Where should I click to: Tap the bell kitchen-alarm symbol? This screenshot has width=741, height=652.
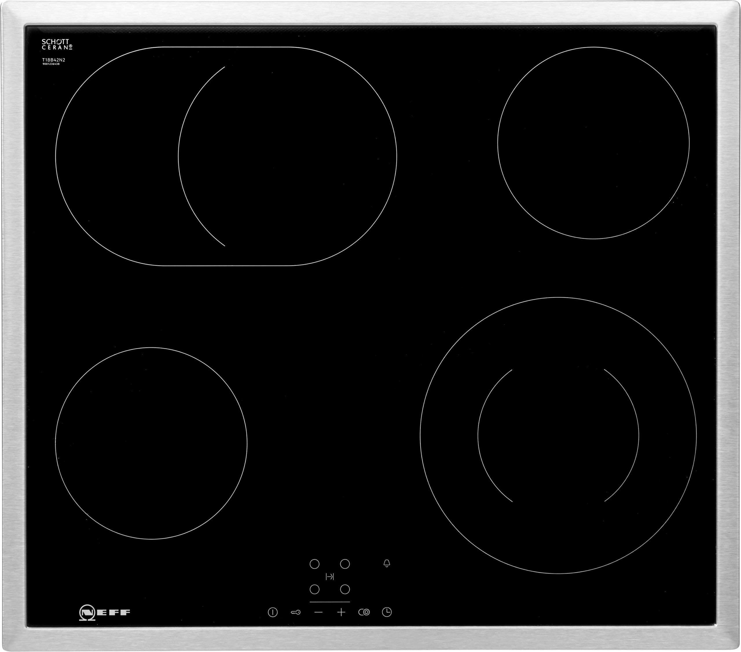387,563
